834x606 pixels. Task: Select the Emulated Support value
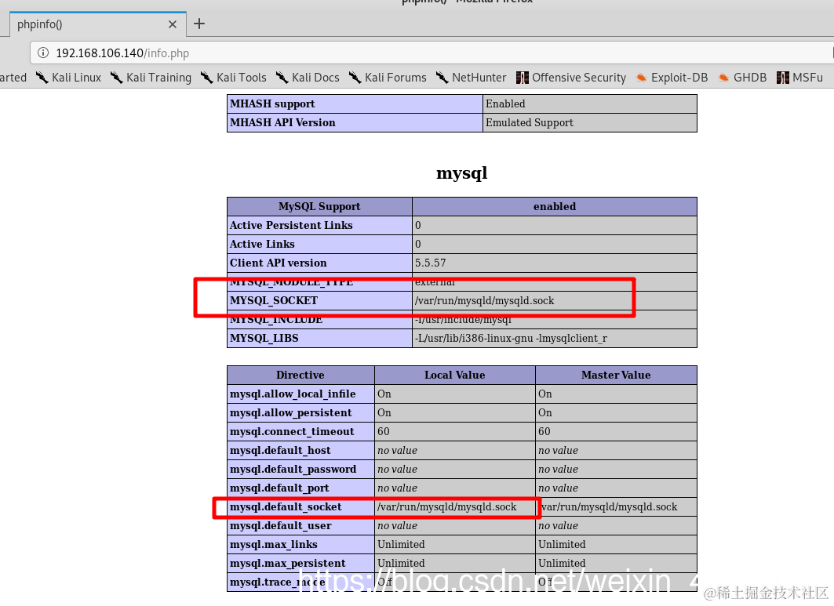530,123
